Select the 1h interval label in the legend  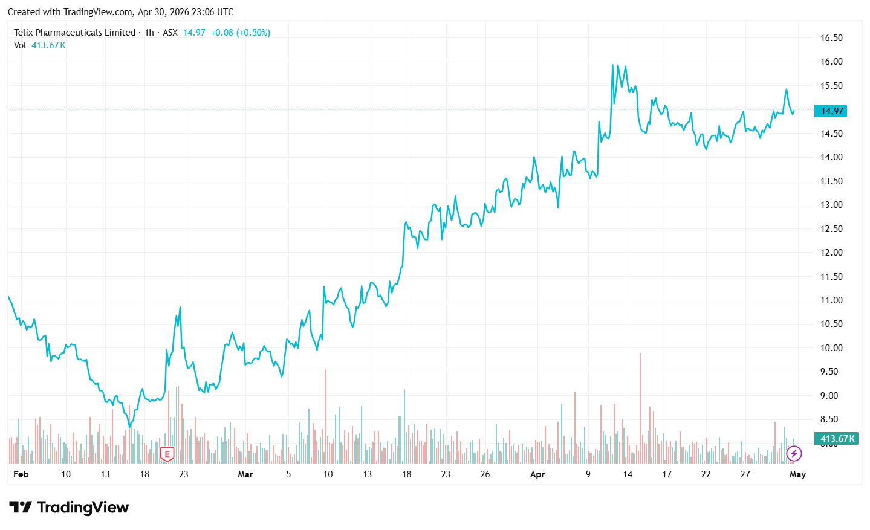149,33
